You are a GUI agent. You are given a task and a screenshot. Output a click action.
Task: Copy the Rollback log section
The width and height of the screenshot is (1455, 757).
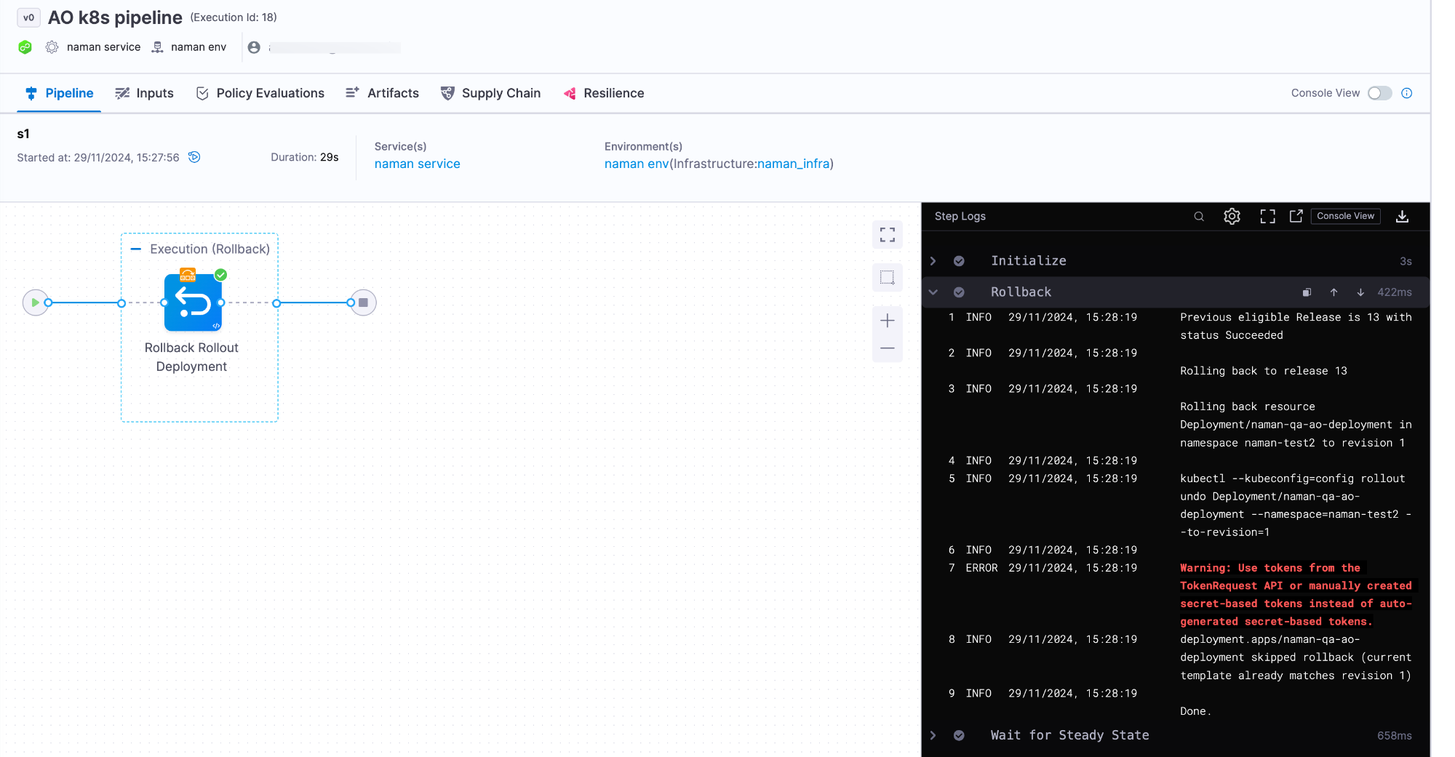point(1307,292)
